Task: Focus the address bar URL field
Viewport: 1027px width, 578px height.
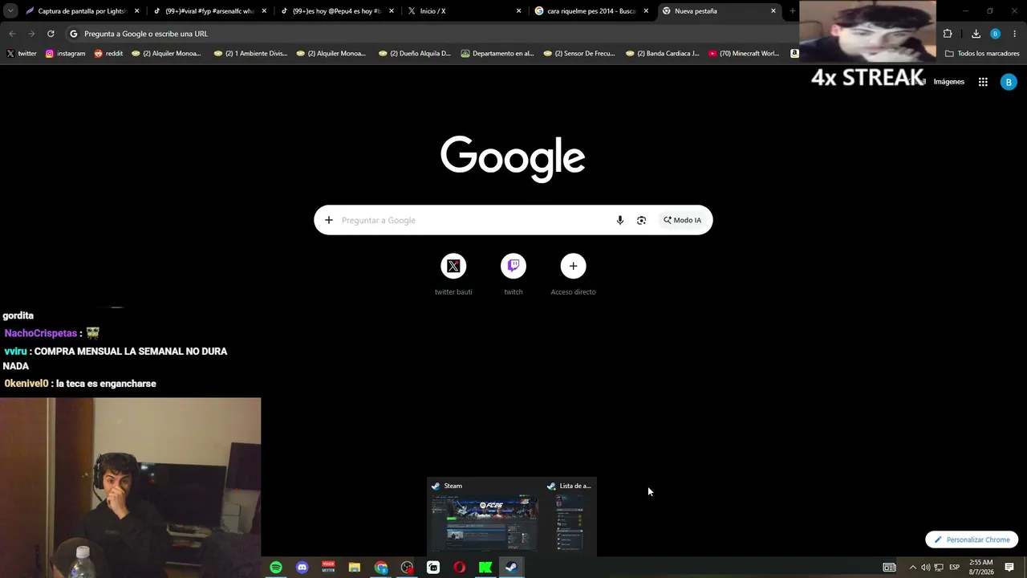Action: click(x=433, y=34)
